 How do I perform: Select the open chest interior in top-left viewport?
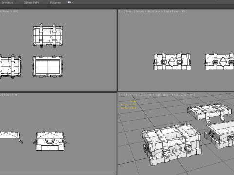[48, 67]
